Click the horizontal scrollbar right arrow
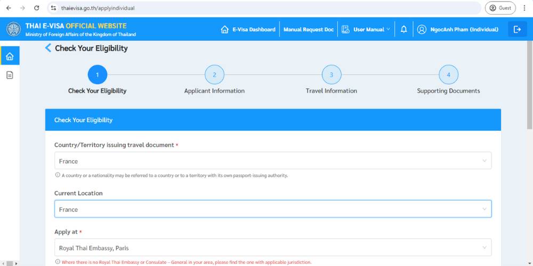Viewport: 533px width, 266px height. [17, 263]
